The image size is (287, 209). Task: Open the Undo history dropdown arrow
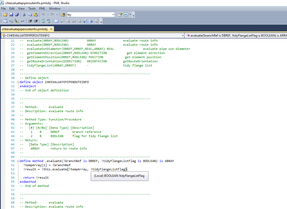click(48, 15)
